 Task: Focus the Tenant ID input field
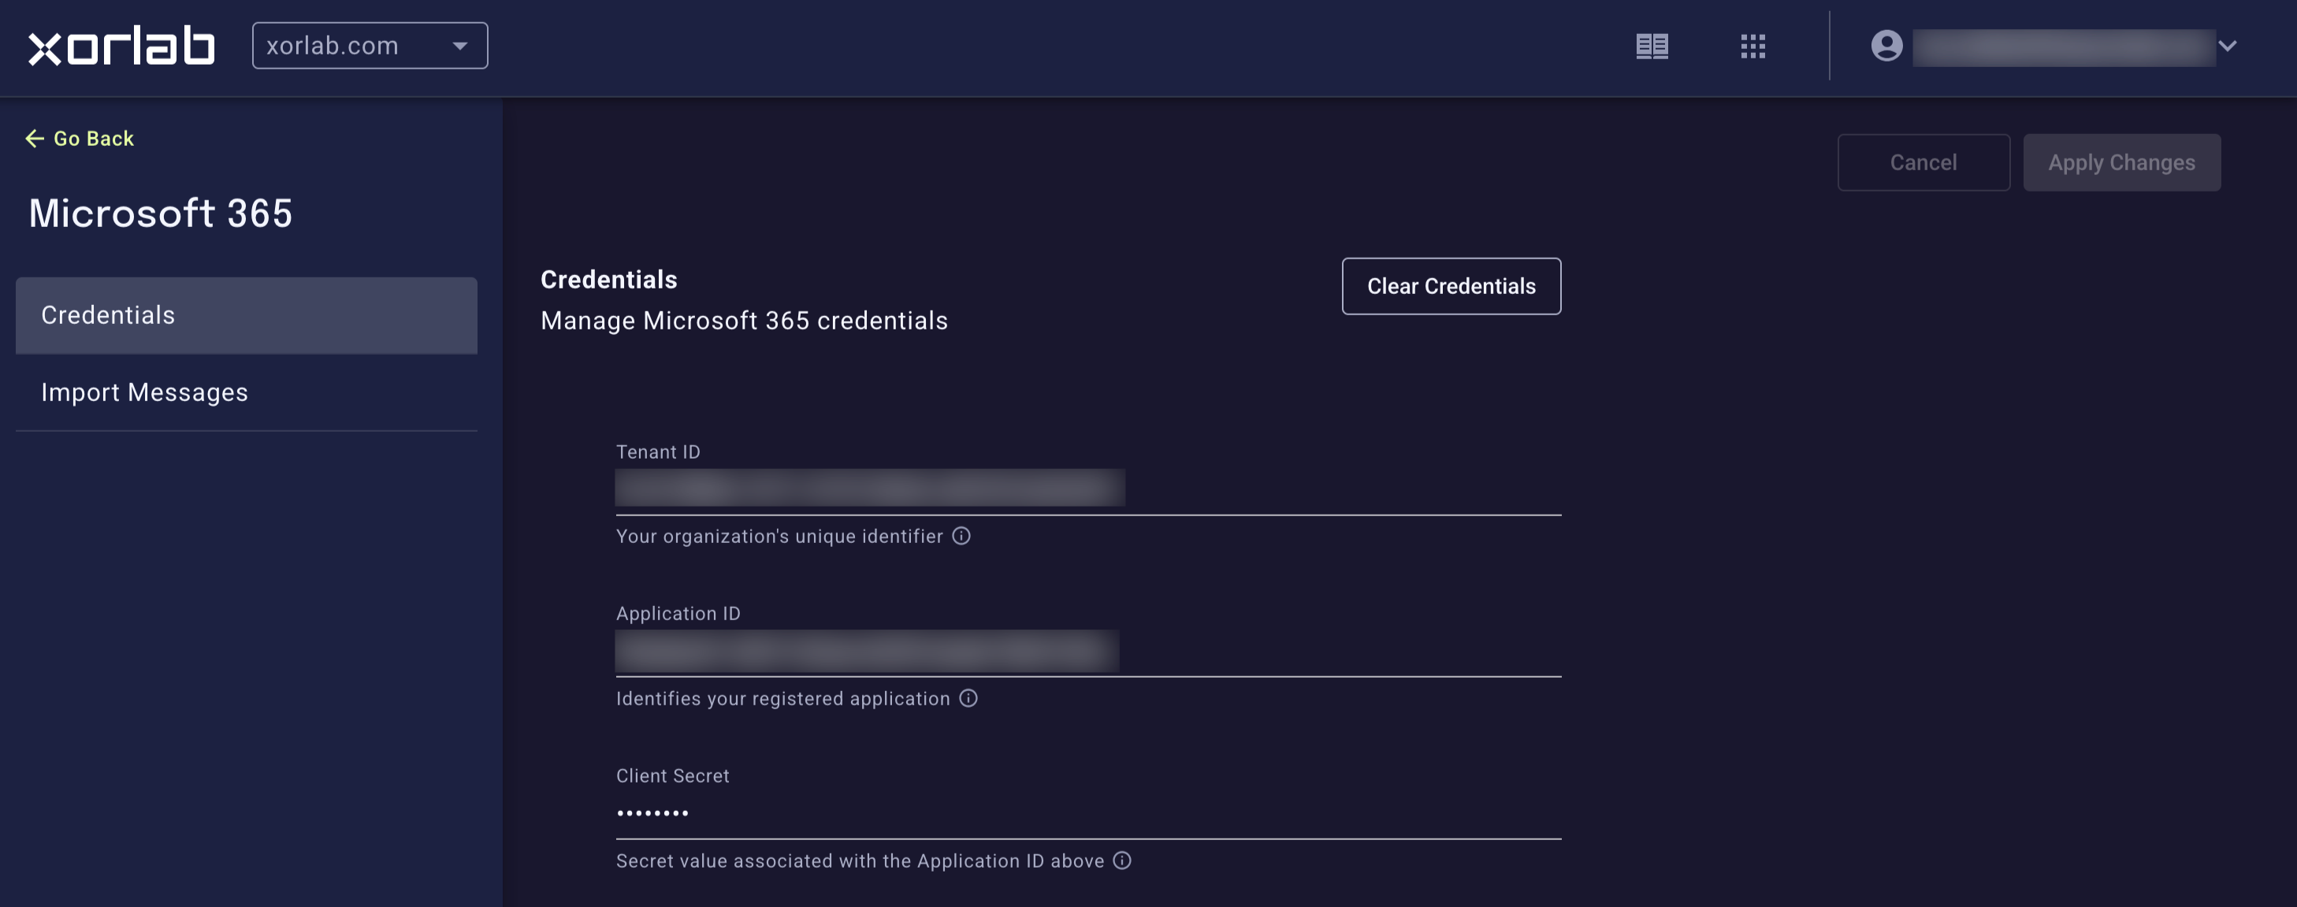pyautogui.click(x=1088, y=489)
